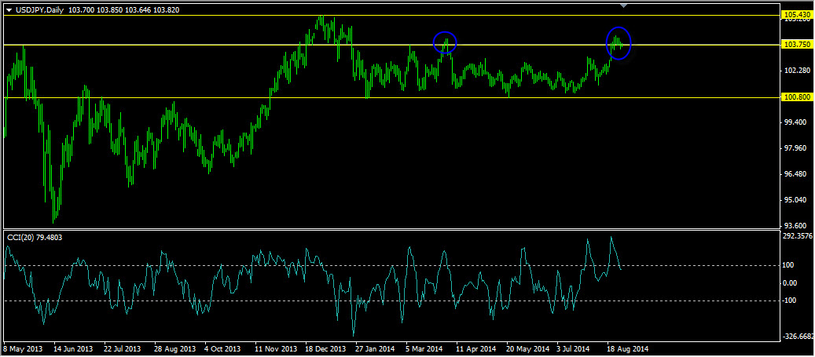
Task: Click the 105.430 highlighted price label
Action: pyautogui.click(x=797, y=15)
